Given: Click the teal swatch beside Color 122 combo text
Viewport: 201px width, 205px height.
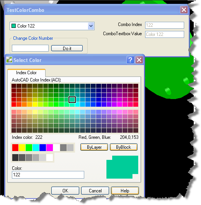Looking at the screenshot, I should (14, 26).
